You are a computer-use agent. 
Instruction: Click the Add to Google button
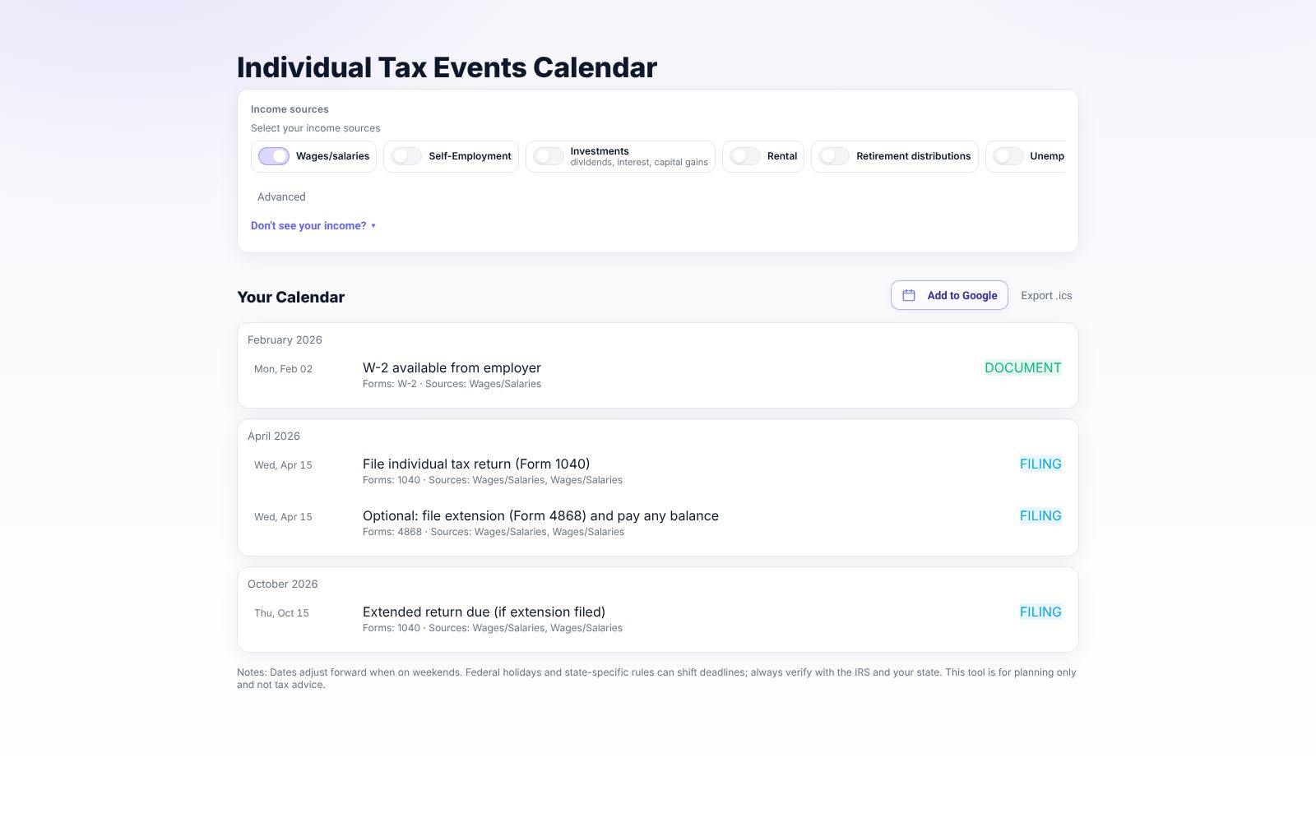pos(949,295)
